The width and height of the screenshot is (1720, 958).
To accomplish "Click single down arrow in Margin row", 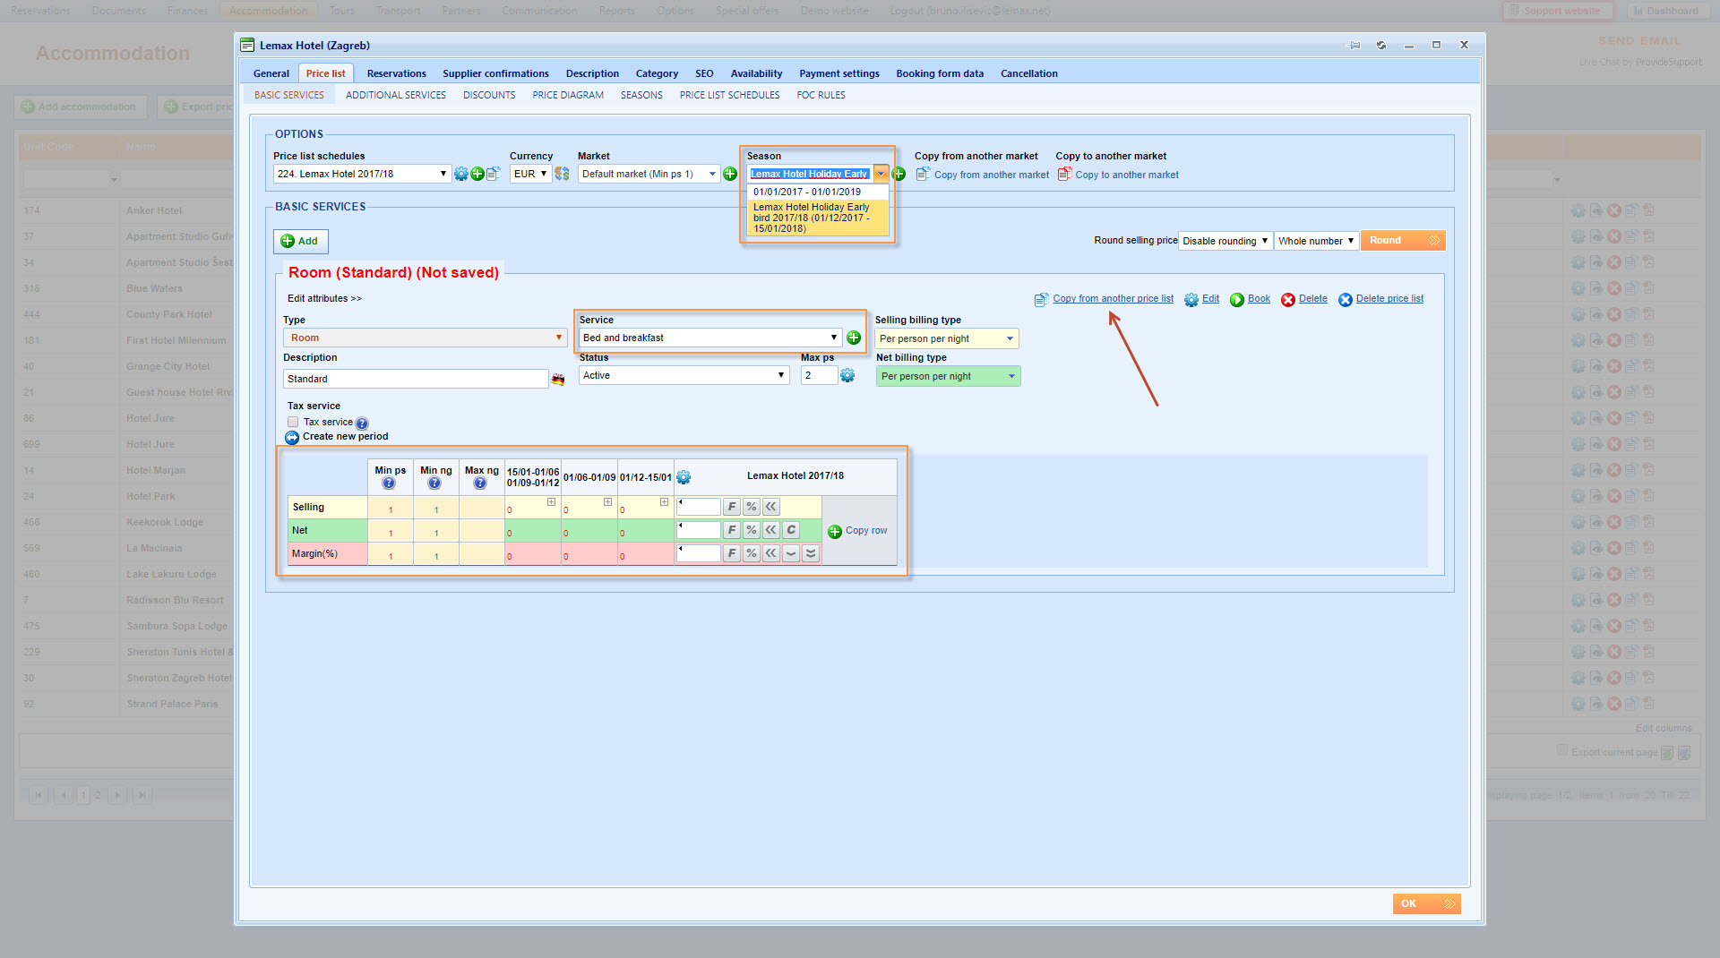I will pos(791,553).
